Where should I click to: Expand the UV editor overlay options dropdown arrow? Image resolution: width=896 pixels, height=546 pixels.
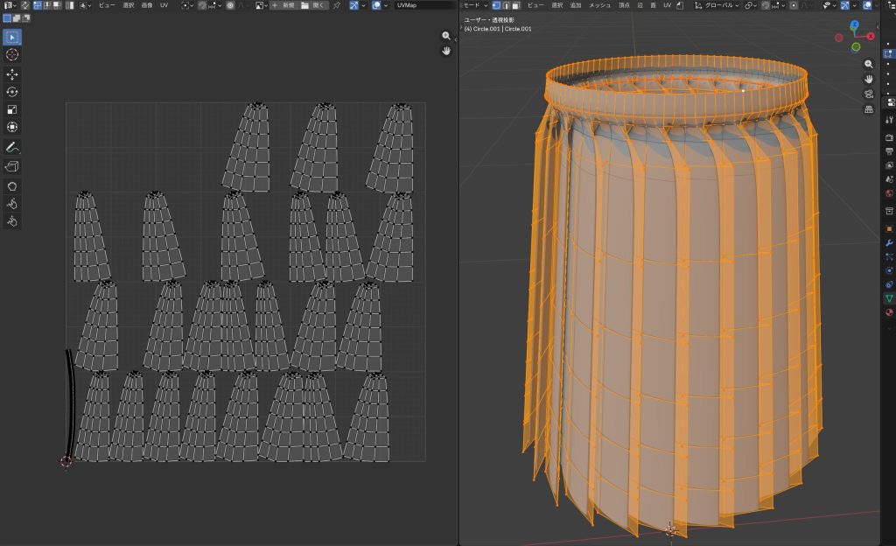coord(386,5)
